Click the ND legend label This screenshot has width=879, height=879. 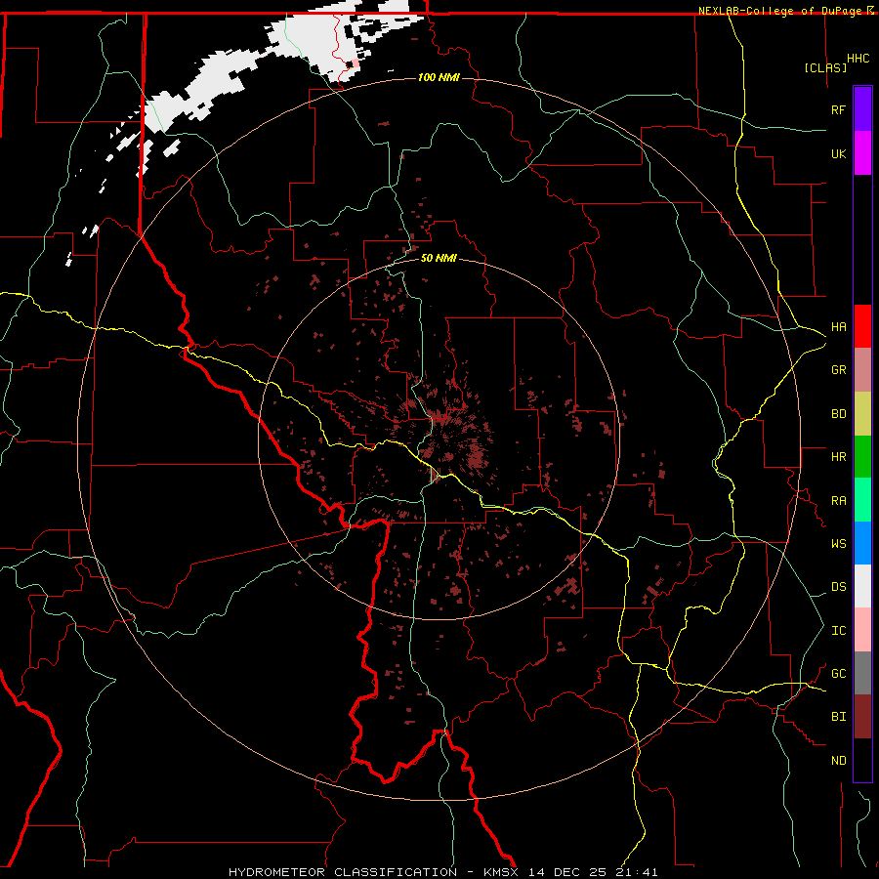point(838,761)
